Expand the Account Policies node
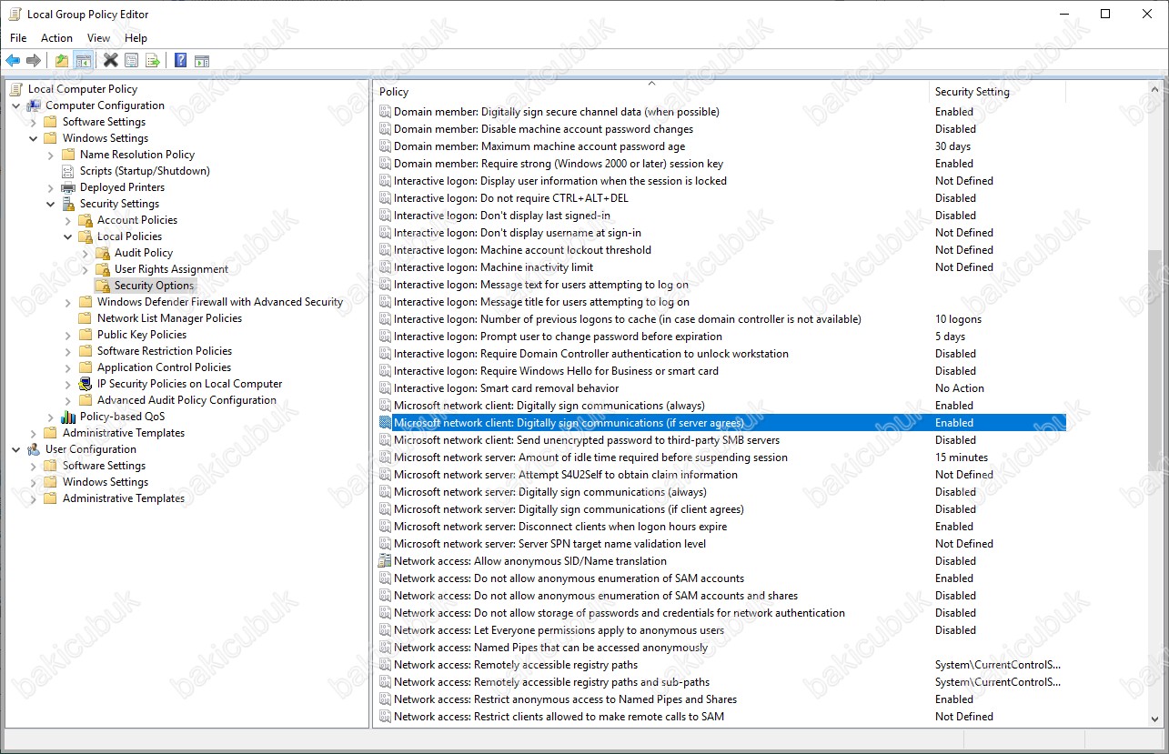This screenshot has height=754, width=1169. pyautogui.click(x=68, y=220)
